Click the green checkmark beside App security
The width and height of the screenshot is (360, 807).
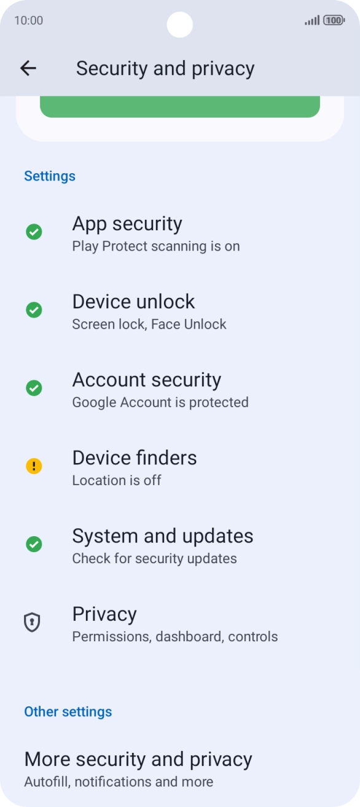[x=34, y=232]
